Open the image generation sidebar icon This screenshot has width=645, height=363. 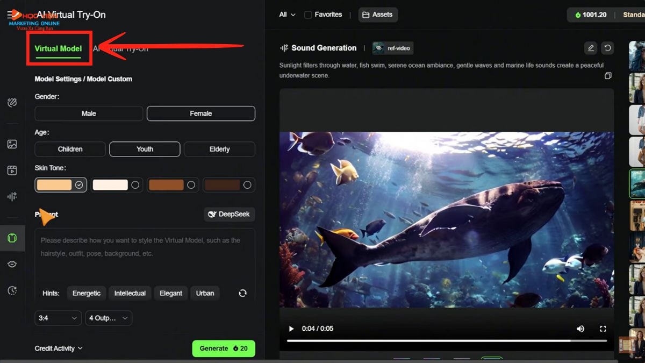point(12,144)
